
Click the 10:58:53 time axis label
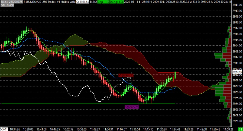(x=82, y=129)
